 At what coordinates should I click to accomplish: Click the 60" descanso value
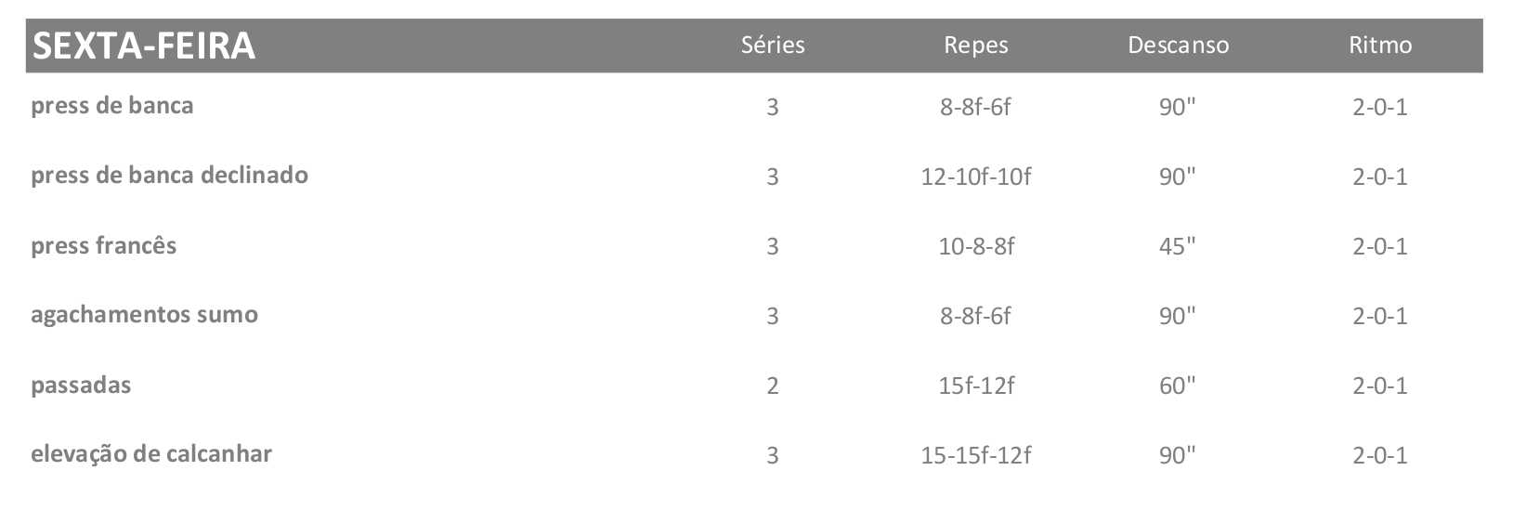(x=1177, y=386)
